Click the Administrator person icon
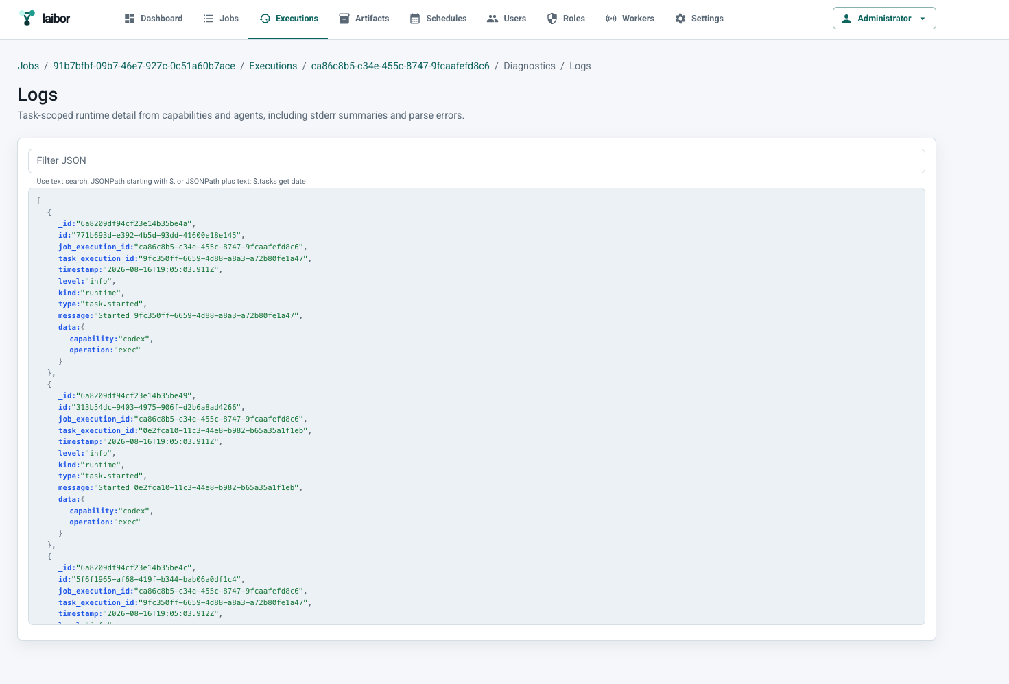Viewport: 1009px width, 684px height. [846, 19]
